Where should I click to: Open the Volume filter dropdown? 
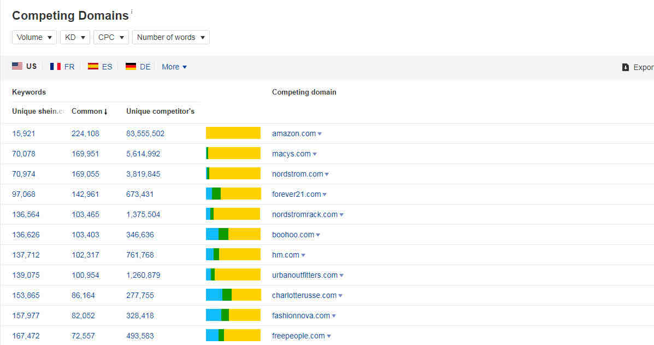pyautogui.click(x=34, y=37)
